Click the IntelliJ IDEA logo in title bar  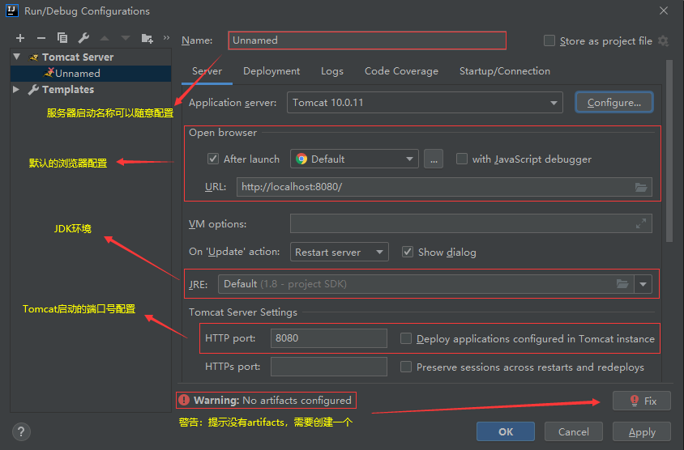click(x=12, y=11)
